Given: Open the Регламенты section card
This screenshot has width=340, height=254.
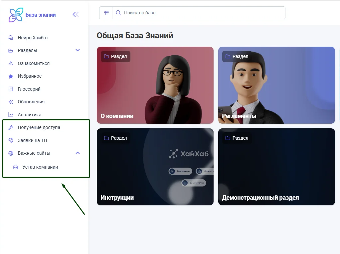Looking at the screenshot, I should 276,85.
